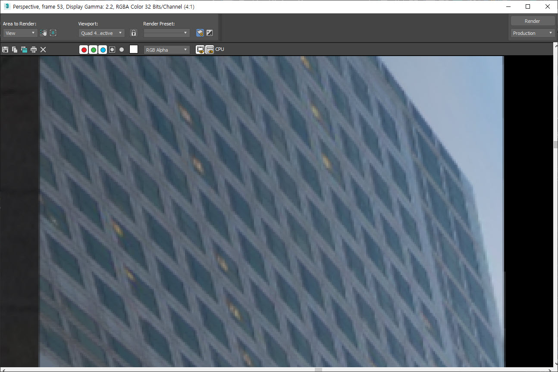Open the Viewport 'Quad 4...ective' dropdown
The width and height of the screenshot is (558, 372).
[x=102, y=33]
